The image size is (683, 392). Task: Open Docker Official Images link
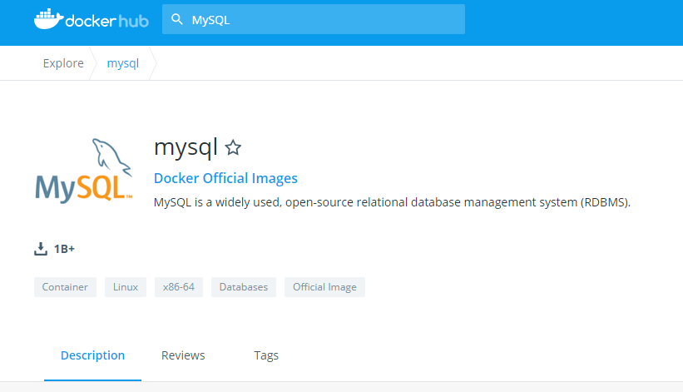pyautogui.click(x=225, y=178)
